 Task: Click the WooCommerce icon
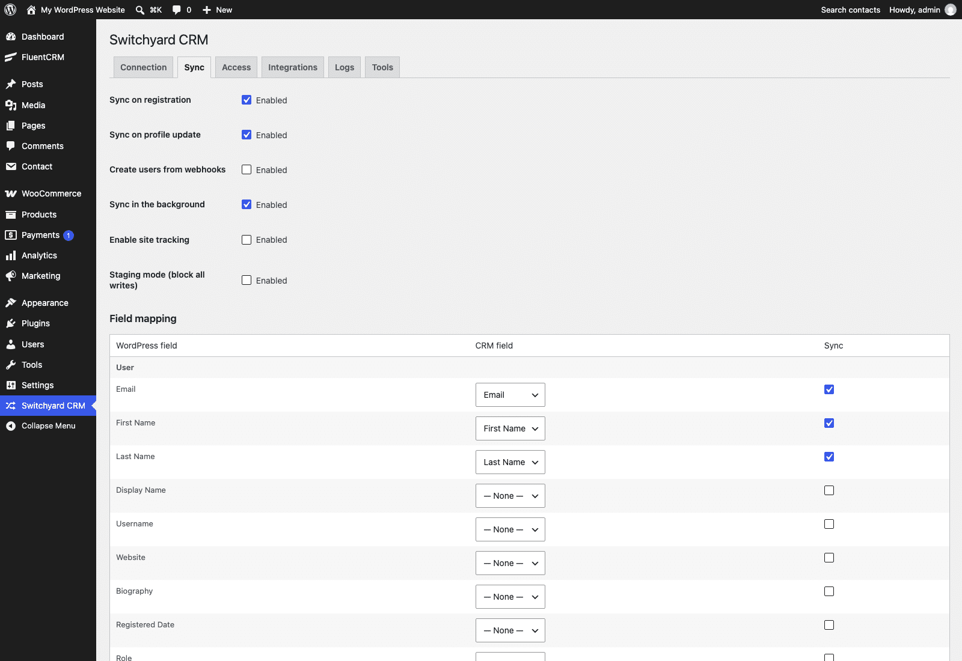click(11, 193)
